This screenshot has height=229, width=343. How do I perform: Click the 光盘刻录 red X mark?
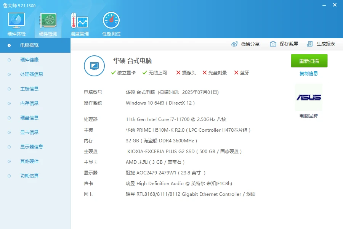(205, 73)
